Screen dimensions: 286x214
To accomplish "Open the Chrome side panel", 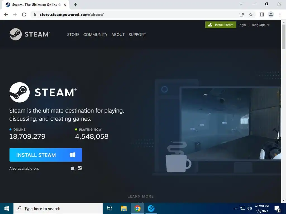I will point(262,14).
